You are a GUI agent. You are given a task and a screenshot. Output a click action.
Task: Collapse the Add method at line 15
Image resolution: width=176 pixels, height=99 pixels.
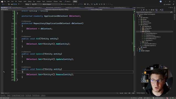[16, 39]
